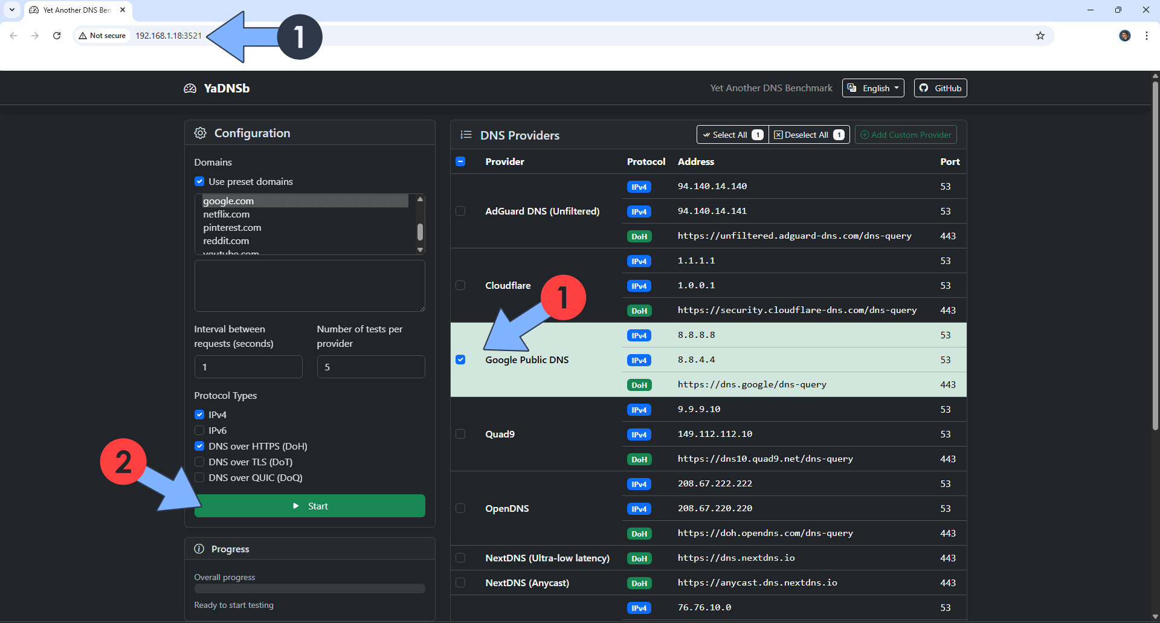Click the overall progress bar
The image size is (1160, 623).
pyautogui.click(x=310, y=589)
